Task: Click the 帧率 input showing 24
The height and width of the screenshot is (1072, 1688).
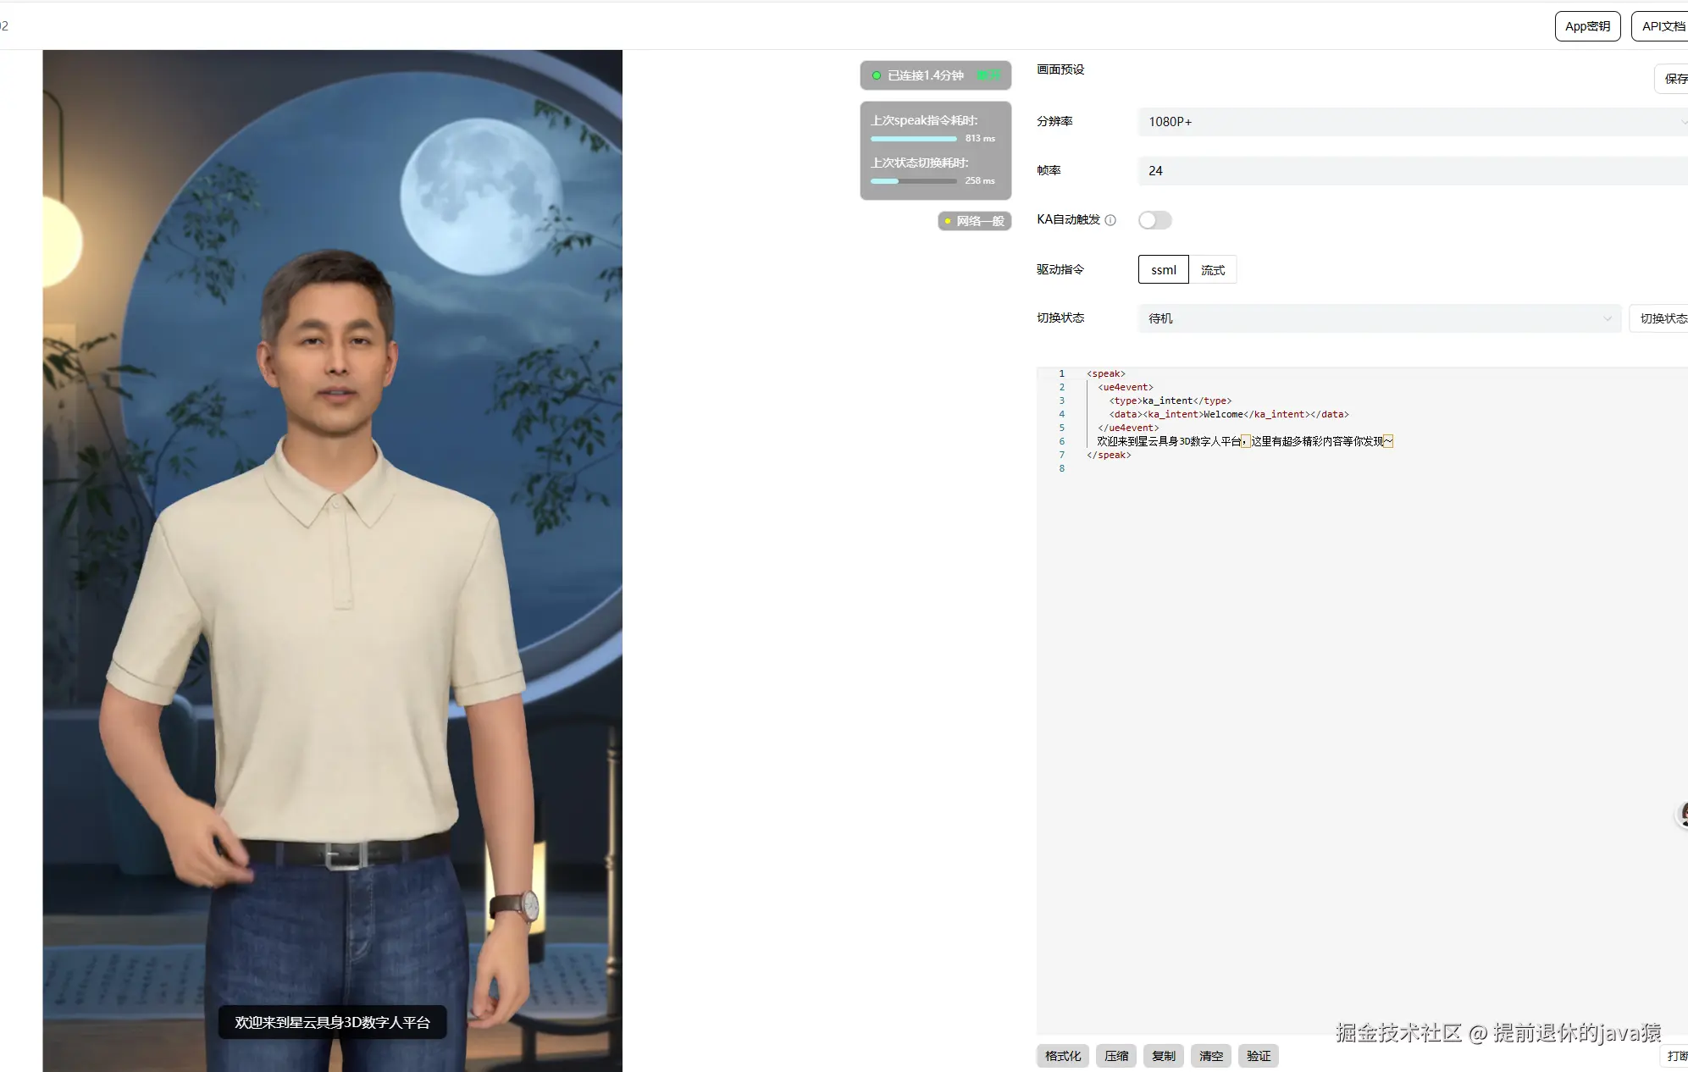Action: tap(1410, 171)
